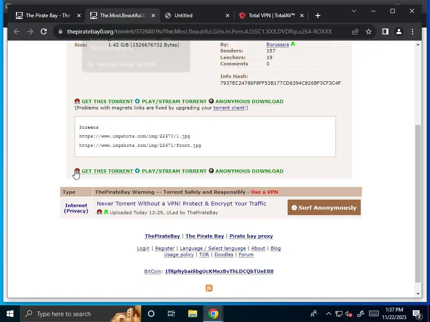This screenshot has height=322, width=430.
Task: Click the page's vertical scrollbar thumb
Action: tap(418, 203)
